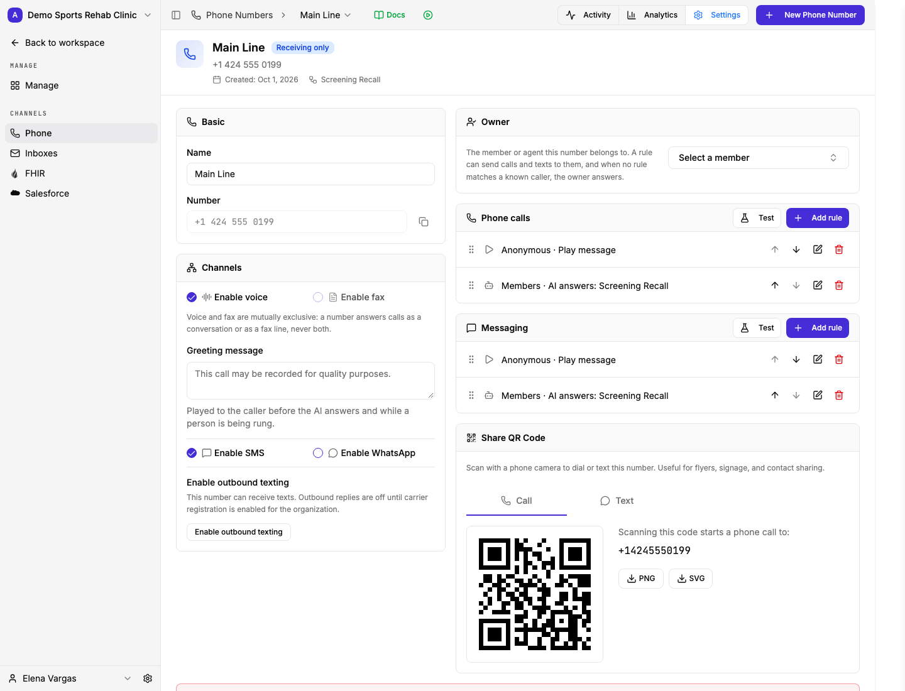Viewport: 905px width, 691px height.
Task: Click the green play icon beside Docs
Action: [x=428, y=15]
